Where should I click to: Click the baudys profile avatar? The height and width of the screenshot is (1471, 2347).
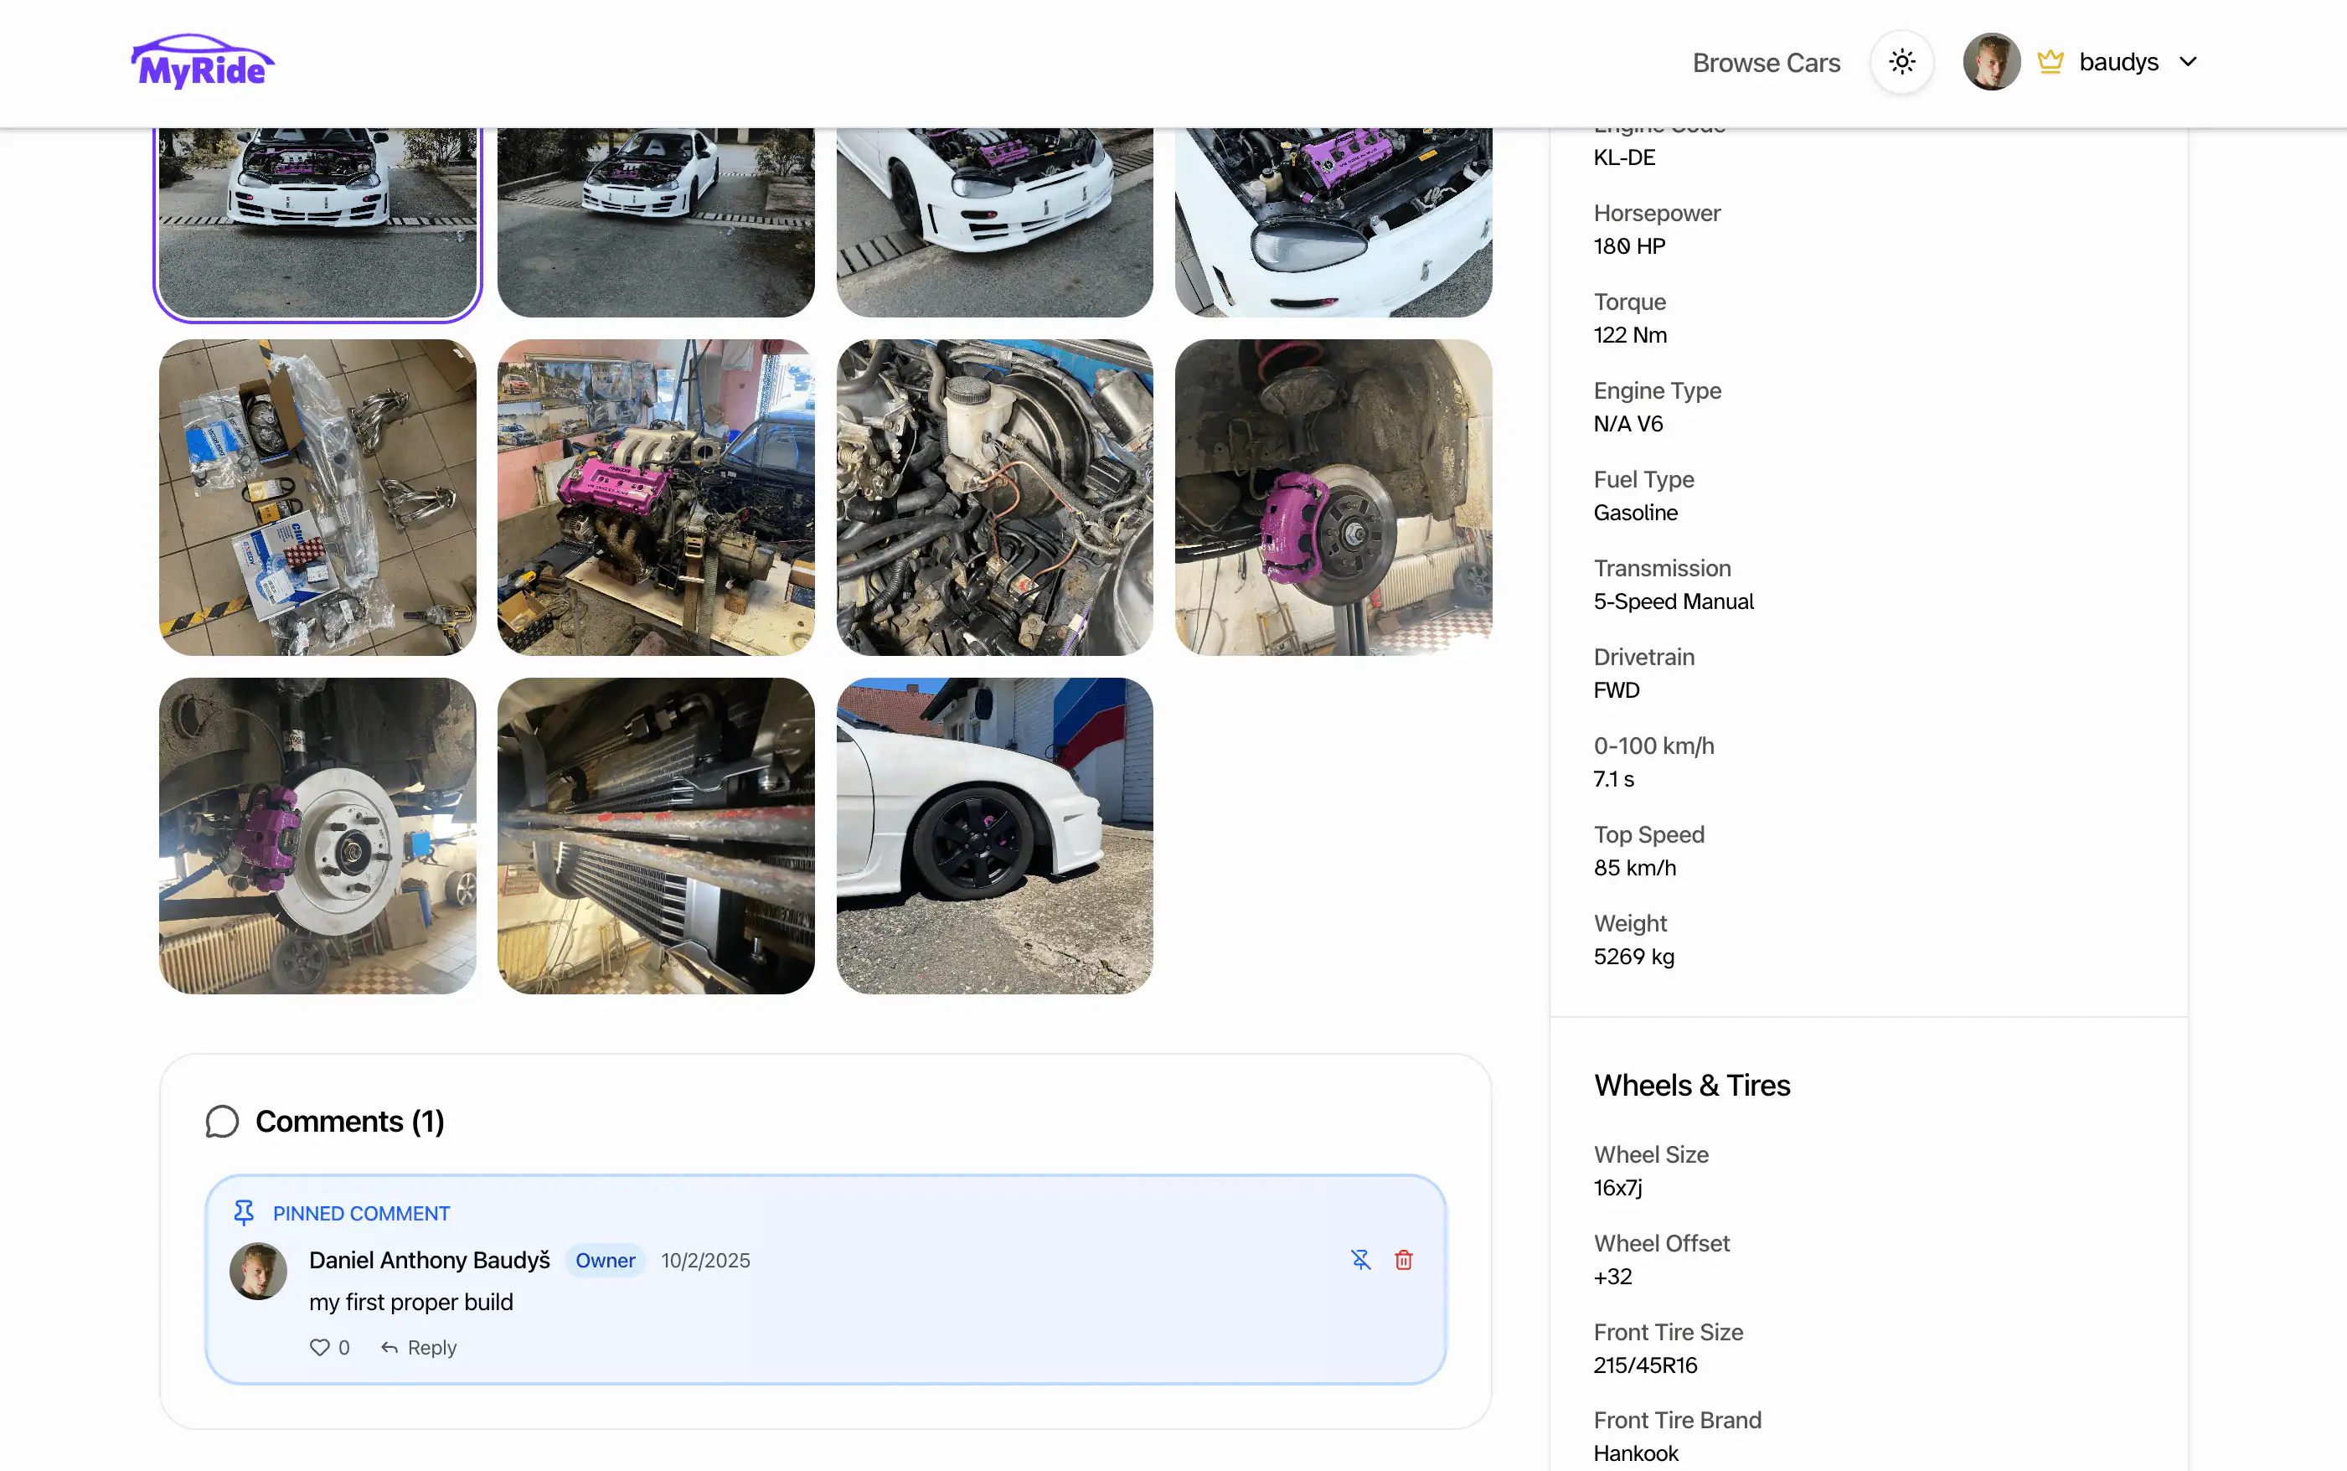point(1990,62)
